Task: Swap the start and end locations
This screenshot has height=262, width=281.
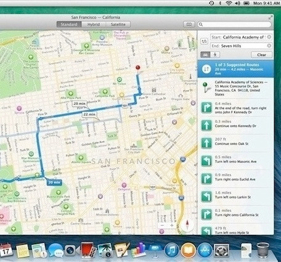Action: tap(204, 41)
